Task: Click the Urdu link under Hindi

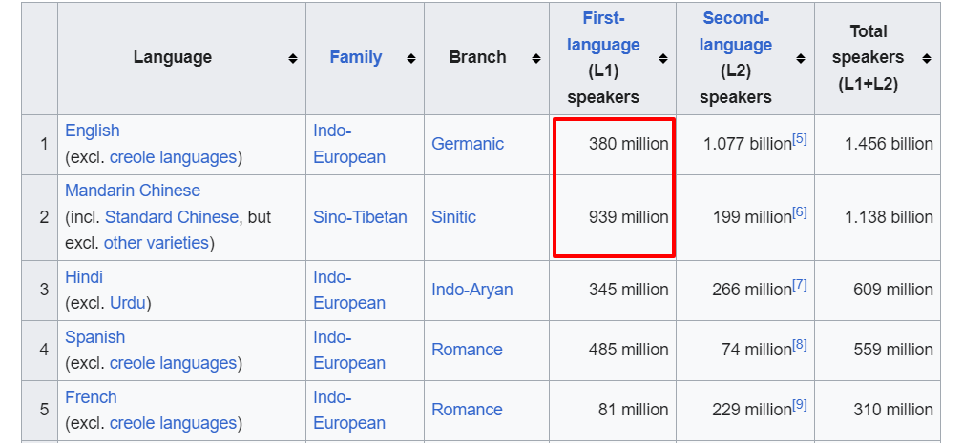Action: (x=128, y=303)
